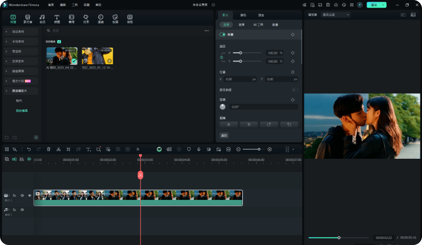This screenshot has height=245, width=422.
Task: Click the rotation angle input field
Action: click(x=264, y=107)
